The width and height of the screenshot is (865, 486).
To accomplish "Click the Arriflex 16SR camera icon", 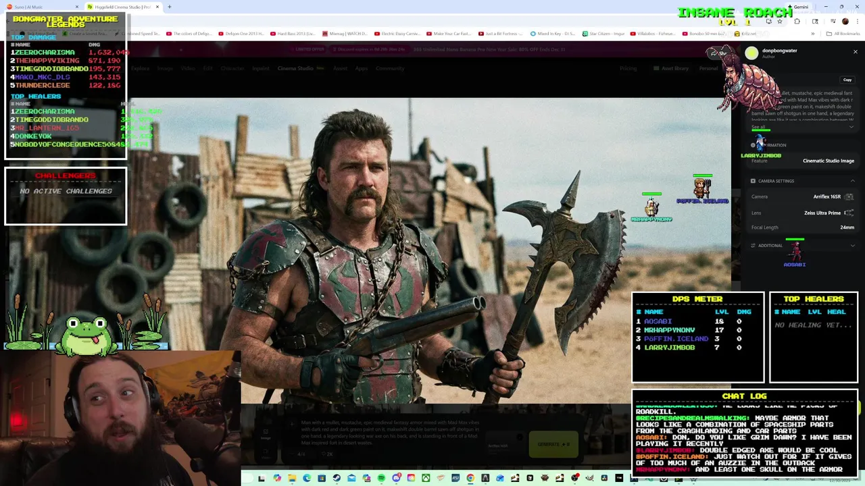I will (849, 196).
